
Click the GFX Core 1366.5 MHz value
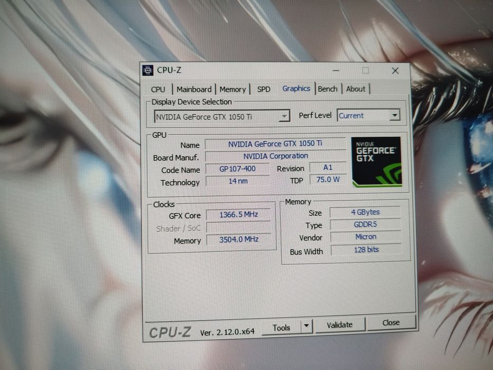coord(239,215)
